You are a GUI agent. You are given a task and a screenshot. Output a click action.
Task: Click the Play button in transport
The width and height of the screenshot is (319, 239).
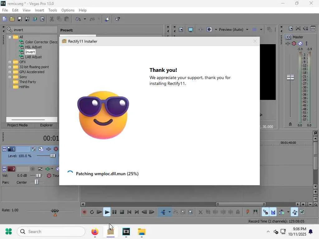point(107,212)
